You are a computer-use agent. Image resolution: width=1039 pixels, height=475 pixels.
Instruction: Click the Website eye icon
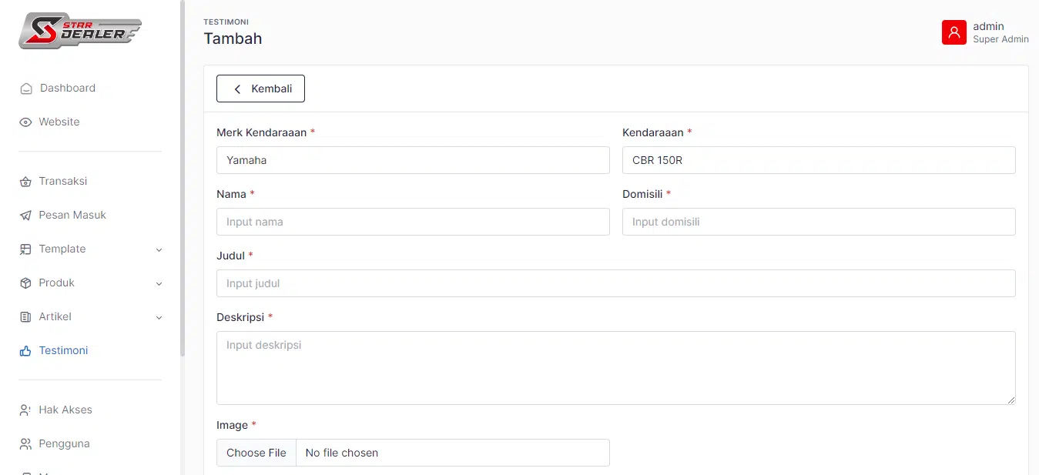click(25, 122)
